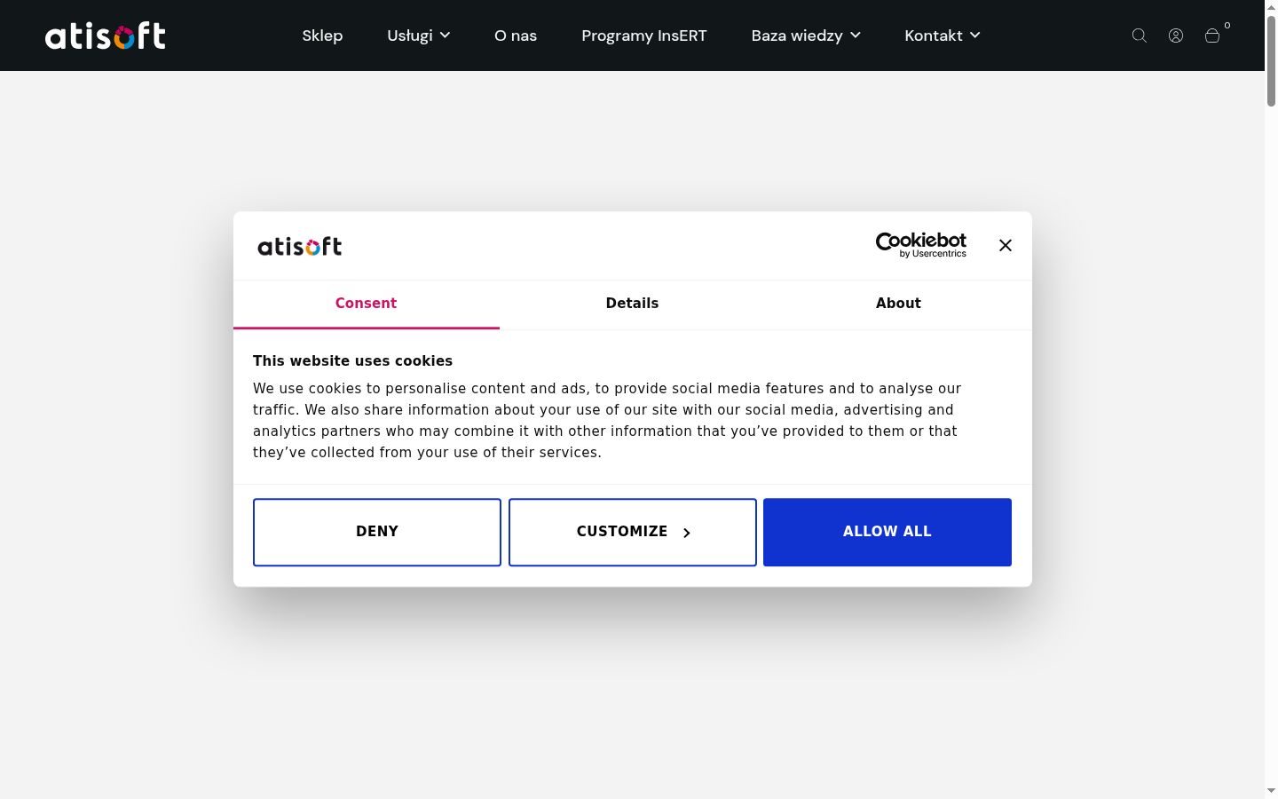
Task: Go to the O nas page
Action: point(516,36)
